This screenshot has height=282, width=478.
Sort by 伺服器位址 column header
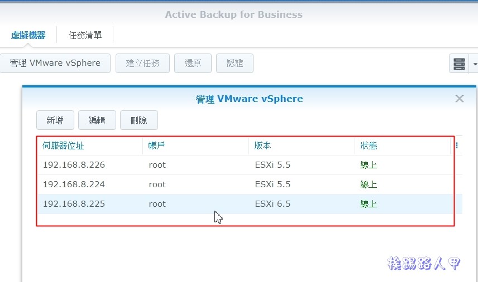(x=89, y=145)
